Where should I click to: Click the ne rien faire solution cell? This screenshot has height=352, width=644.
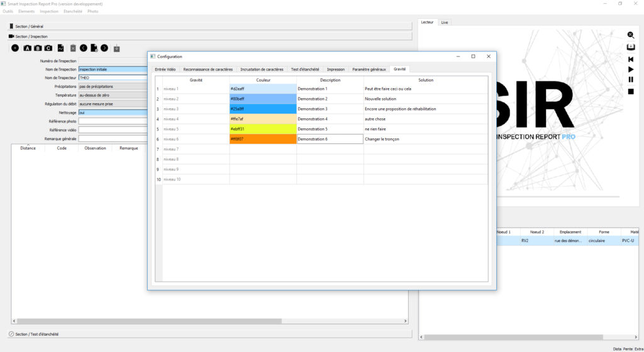tap(426, 129)
